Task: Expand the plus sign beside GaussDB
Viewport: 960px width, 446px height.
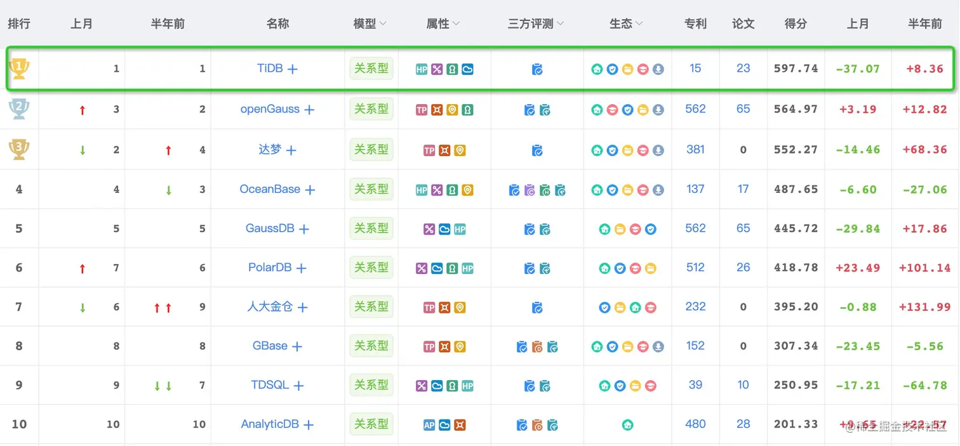Action: coord(304,229)
